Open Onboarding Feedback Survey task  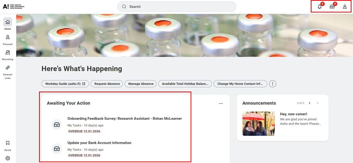click(x=125, y=119)
